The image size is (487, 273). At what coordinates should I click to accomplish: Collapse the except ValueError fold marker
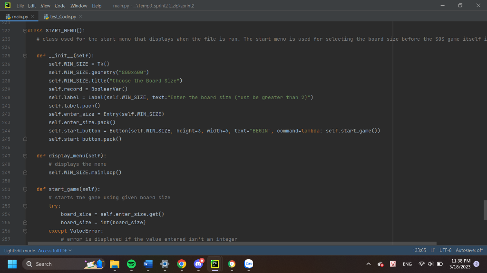25,231
